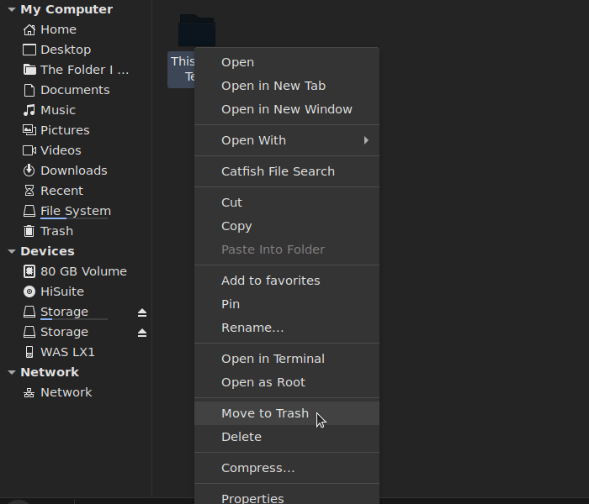Image resolution: width=589 pixels, height=504 pixels.
Task: Click Open in Terminal option
Action: pos(273,359)
